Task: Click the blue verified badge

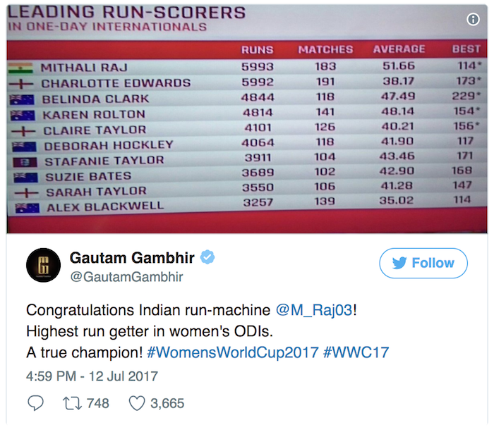Action: tap(207, 258)
